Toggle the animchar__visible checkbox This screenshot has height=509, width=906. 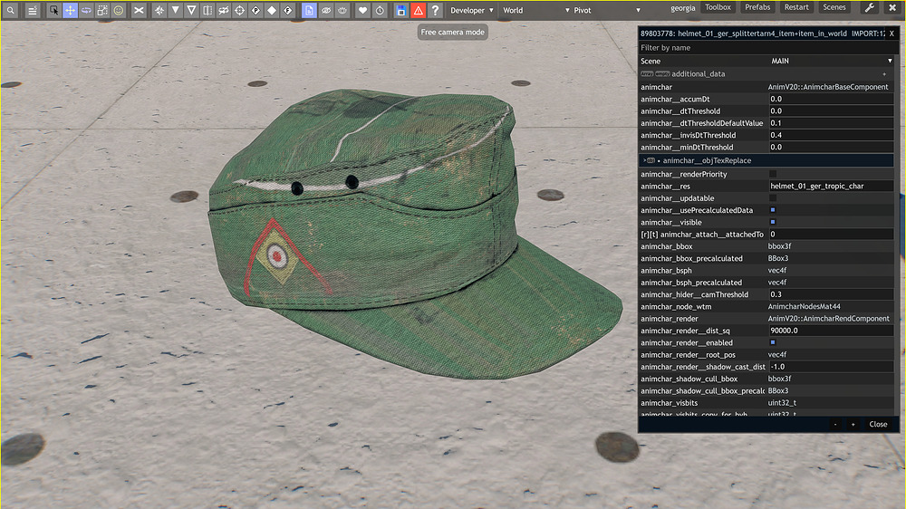click(x=773, y=223)
